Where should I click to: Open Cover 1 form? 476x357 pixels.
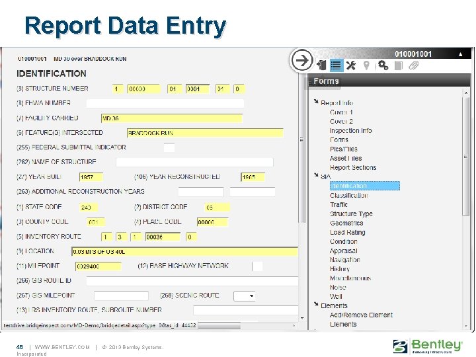[x=341, y=112]
